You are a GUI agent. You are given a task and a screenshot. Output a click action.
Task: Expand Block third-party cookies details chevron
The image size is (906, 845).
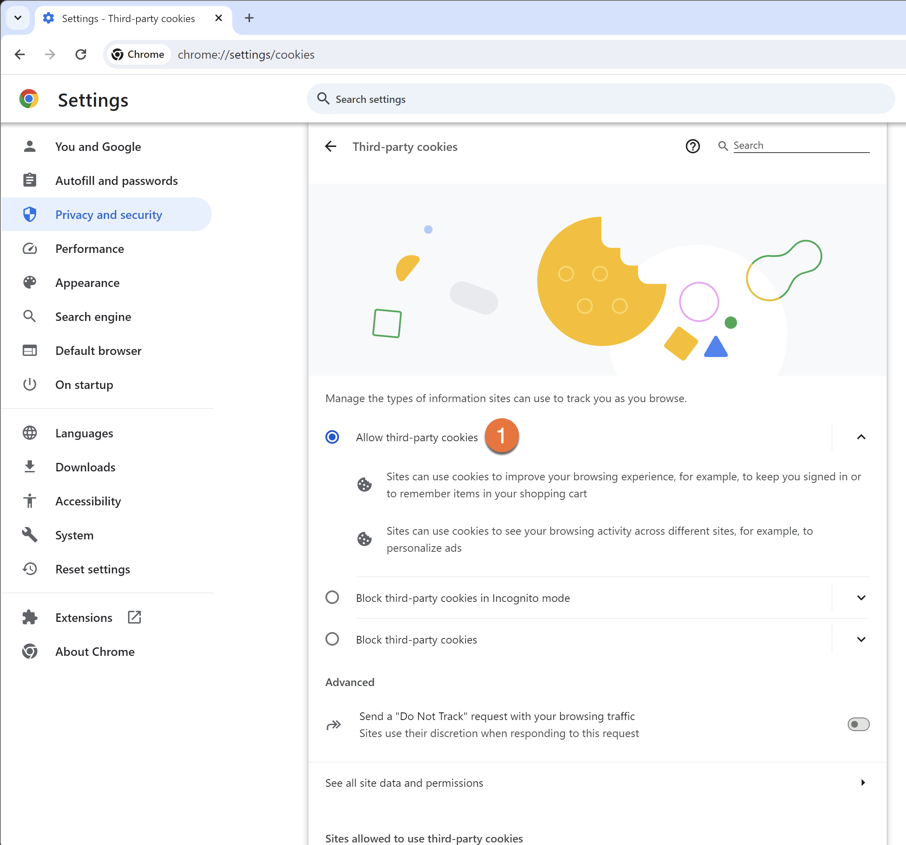860,639
